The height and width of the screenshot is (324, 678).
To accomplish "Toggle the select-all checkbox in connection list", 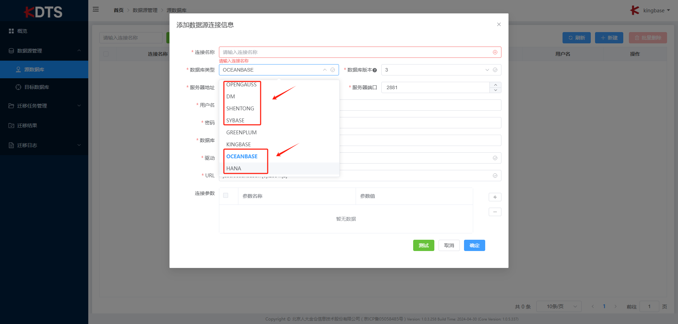I will click(x=106, y=54).
